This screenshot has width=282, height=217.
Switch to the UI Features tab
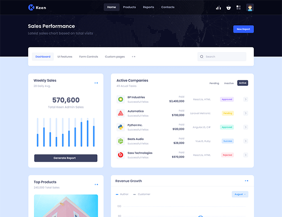tap(65, 57)
